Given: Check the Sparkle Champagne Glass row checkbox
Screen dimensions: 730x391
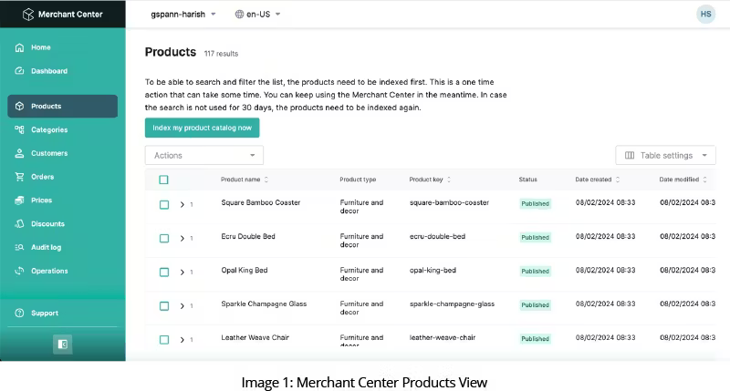Looking at the screenshot, I should [164, 306].
